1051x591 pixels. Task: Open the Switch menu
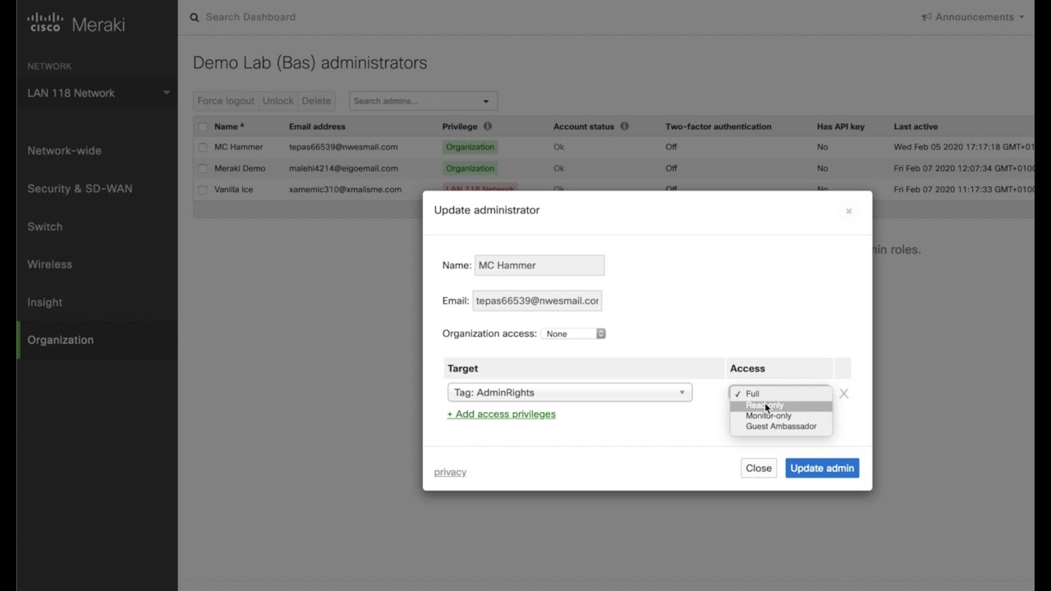[44, 227]
